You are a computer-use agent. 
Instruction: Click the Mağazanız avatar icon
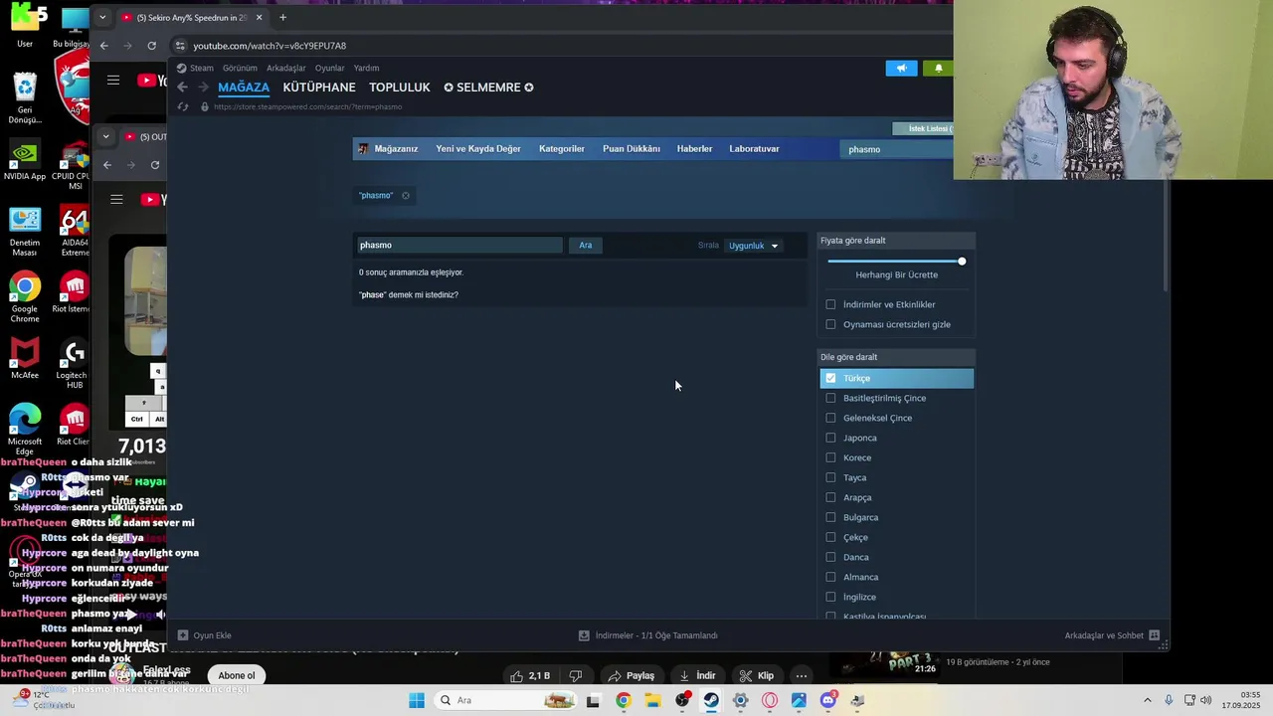(x=363, y=149)
